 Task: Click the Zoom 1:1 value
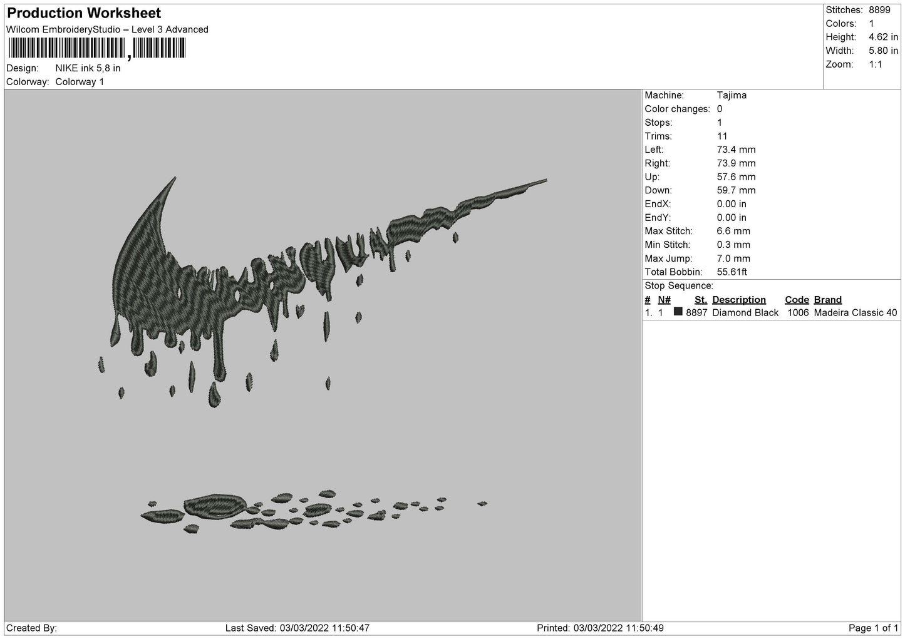tap(875, 64)
